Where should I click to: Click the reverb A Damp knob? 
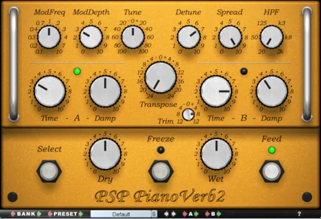pos(105,91)
